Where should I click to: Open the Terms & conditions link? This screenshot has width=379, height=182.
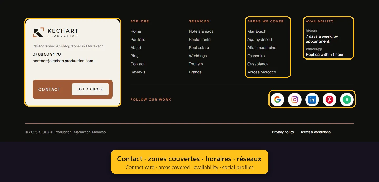pyautogui.click(x=316, y=132)
